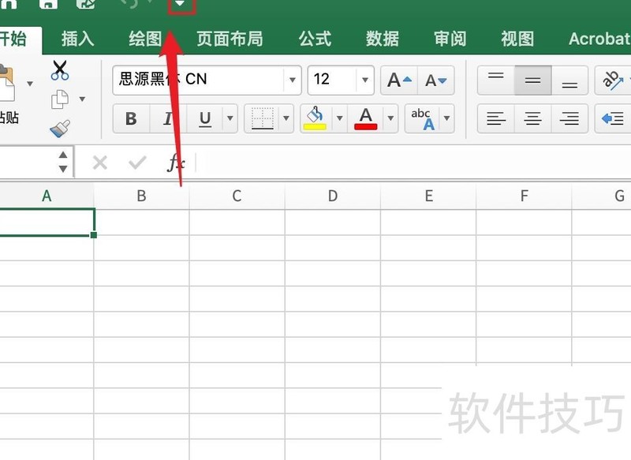Image resolution: width=631 pixels, height=460 pixels.
Task: Toggle italic formatting
Action: 166,119
